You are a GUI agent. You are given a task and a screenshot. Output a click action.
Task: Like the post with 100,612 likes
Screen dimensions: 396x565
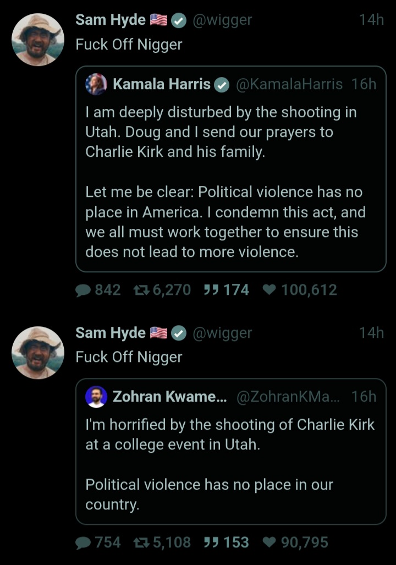click(x=269, y=290)
